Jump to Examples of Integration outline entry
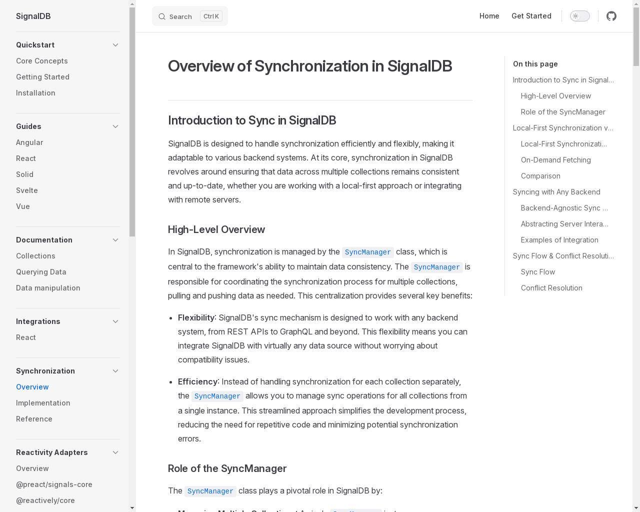 559,240
